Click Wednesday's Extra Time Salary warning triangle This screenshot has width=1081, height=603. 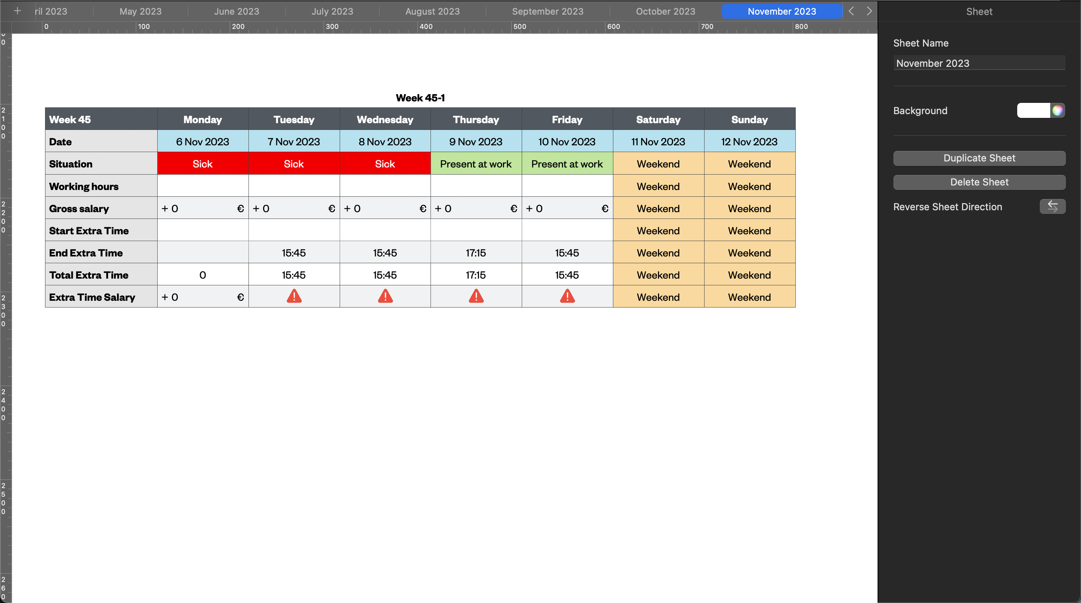385,297
